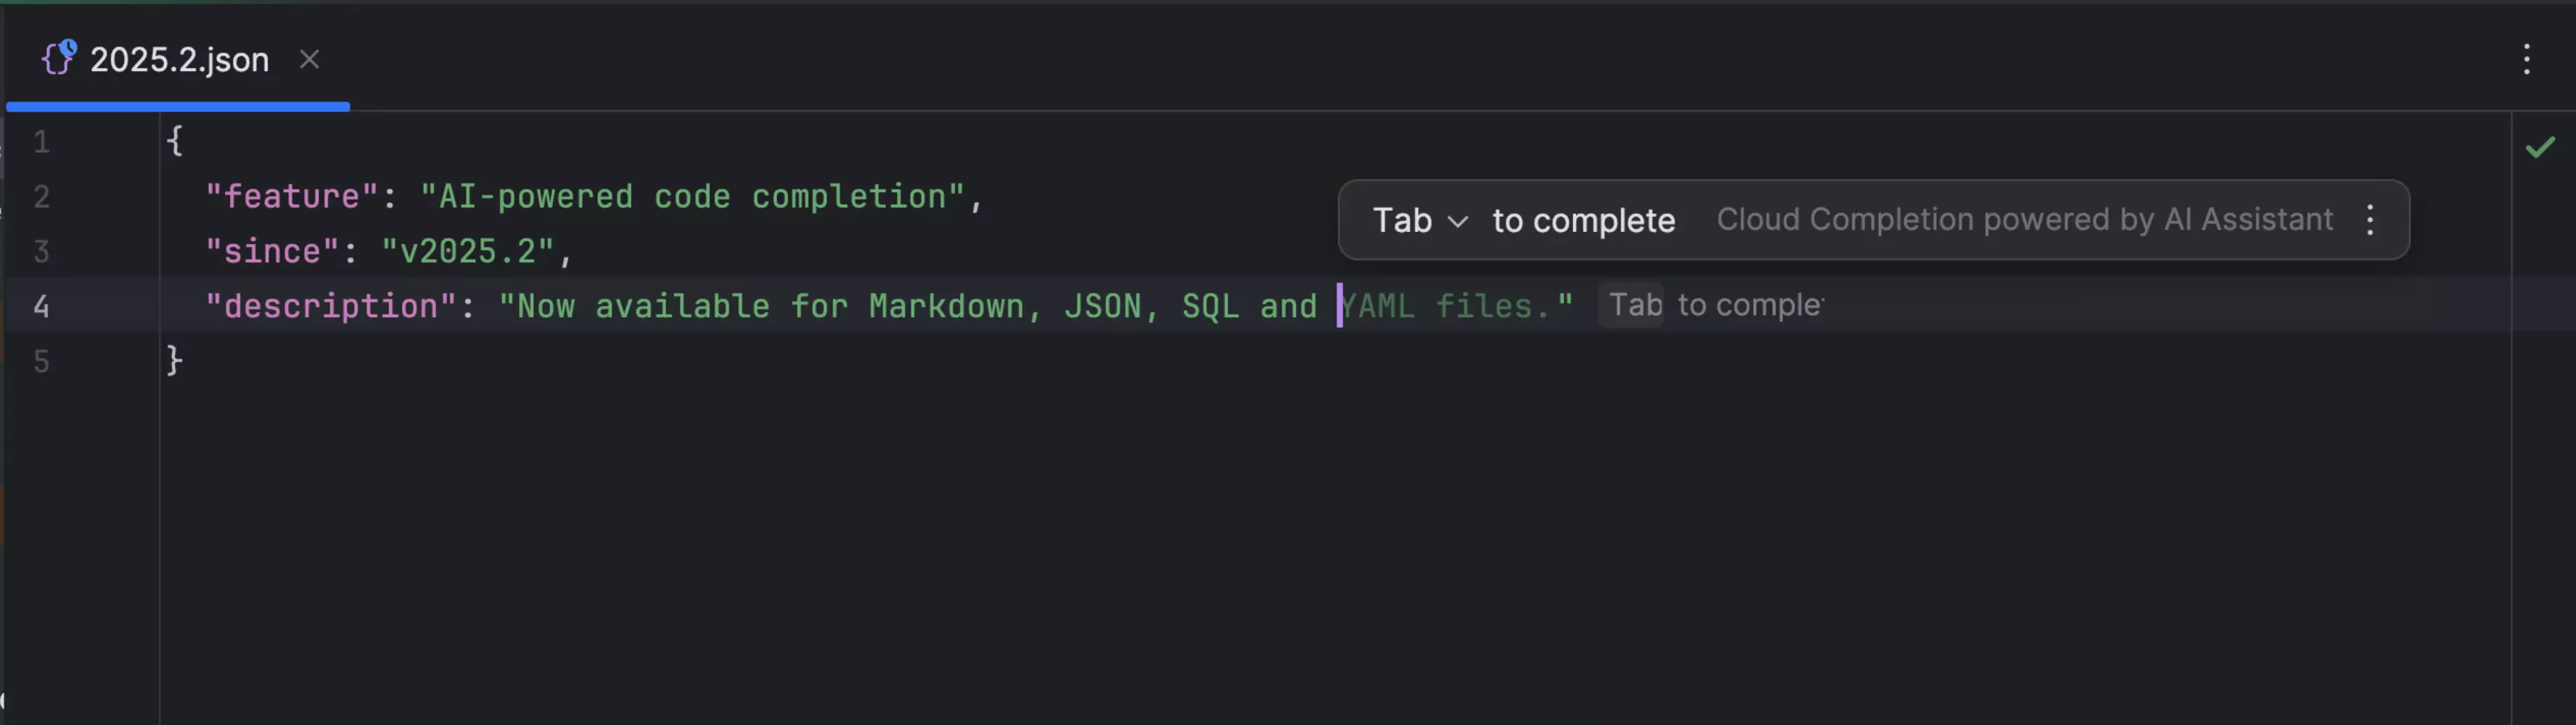Click the JSON file icon in the tab
Viewport: 2576px width, 725px height.
58,59
